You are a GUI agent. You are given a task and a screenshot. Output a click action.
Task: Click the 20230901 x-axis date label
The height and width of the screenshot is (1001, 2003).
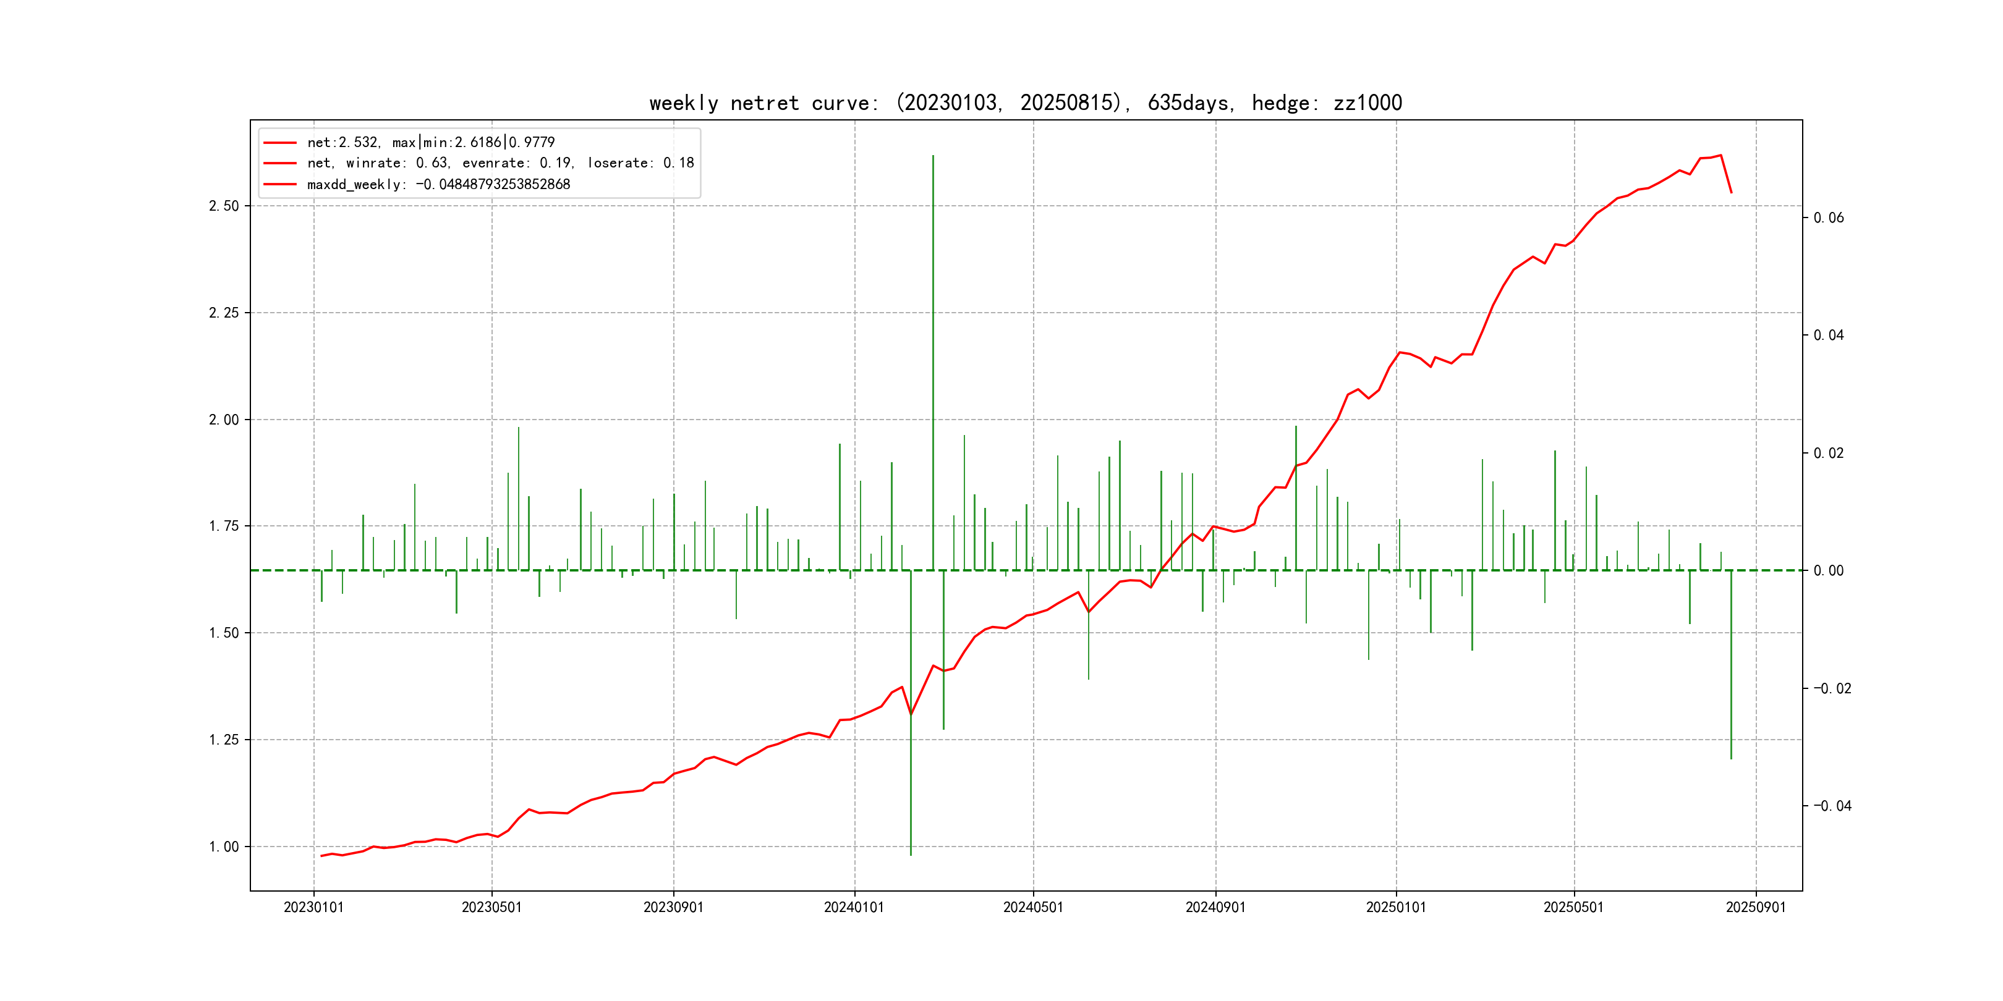tap(673, 907)
